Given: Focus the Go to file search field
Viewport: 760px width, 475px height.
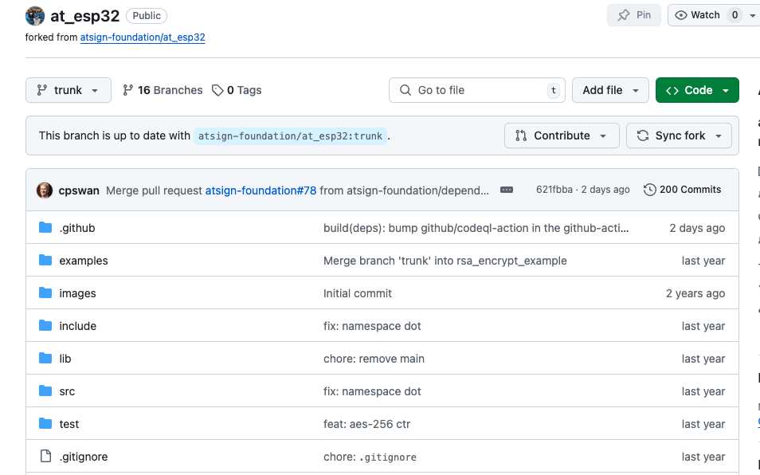Looking at the screenshot, I should [477, 90].
